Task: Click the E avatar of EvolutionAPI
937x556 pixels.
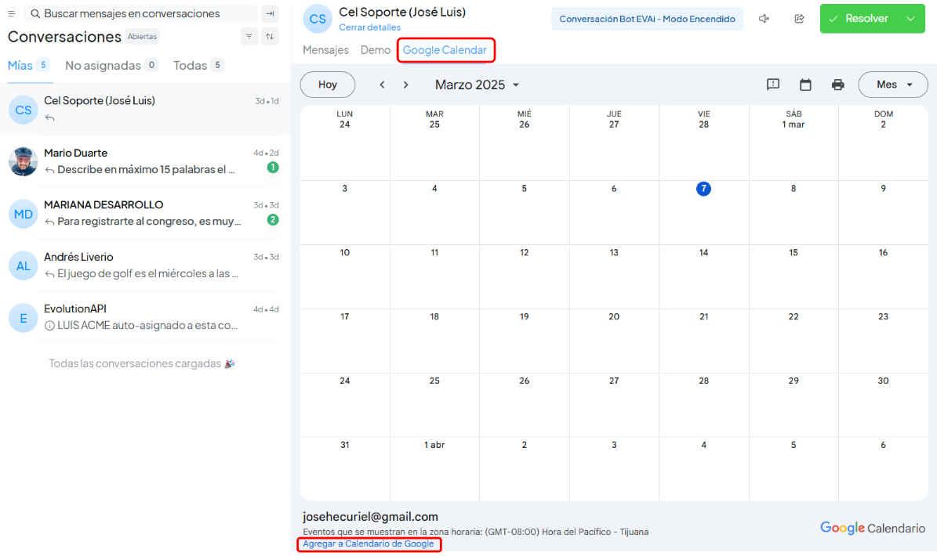Action: [x=24, y=318]
